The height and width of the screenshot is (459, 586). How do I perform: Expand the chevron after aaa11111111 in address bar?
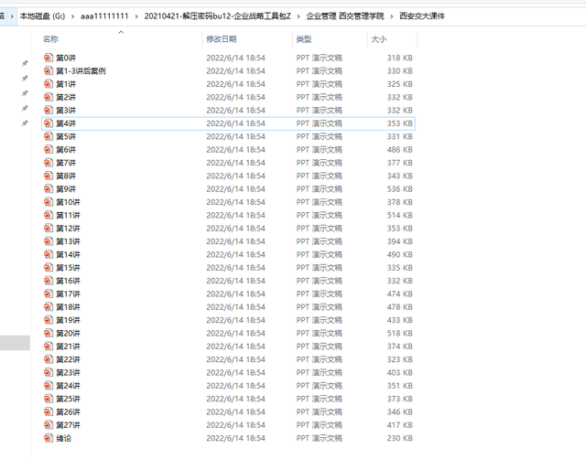pos(136,16)
